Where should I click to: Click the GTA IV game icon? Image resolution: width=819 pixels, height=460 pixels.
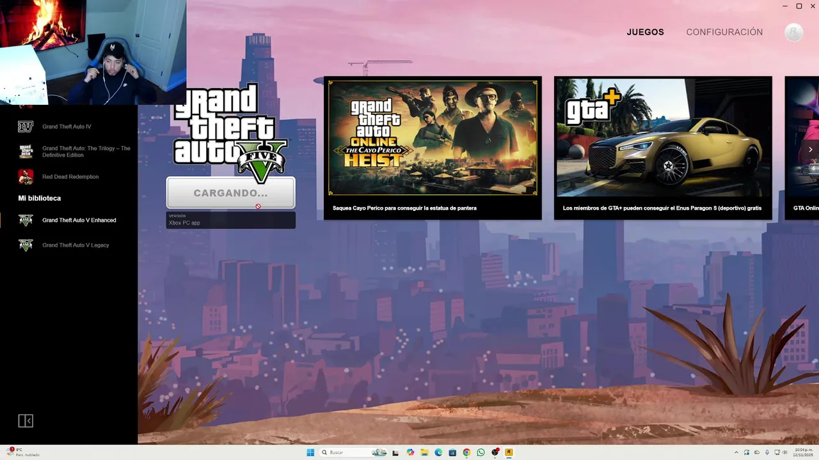pos(26,126)
